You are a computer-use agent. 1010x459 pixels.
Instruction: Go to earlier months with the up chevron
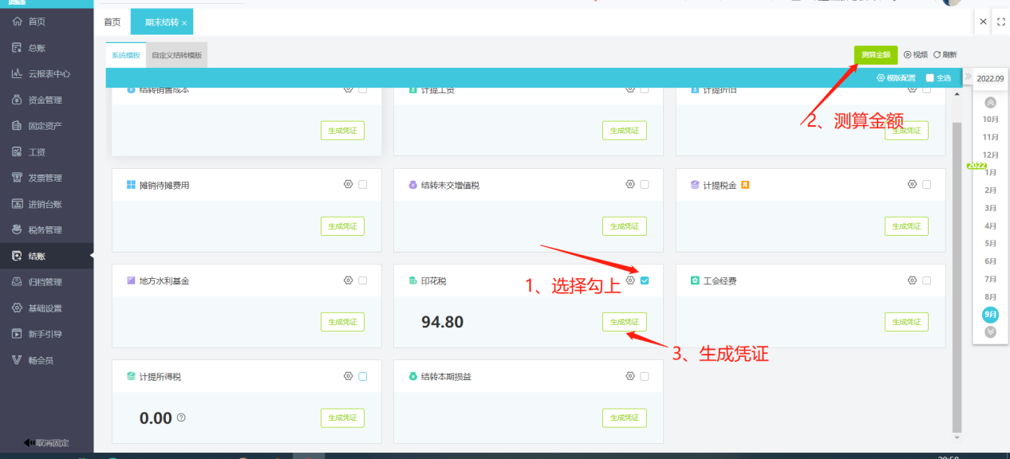pyautogui.click(x=990, y=102)
